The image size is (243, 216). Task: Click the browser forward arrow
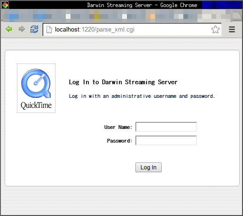pos(22,29)
